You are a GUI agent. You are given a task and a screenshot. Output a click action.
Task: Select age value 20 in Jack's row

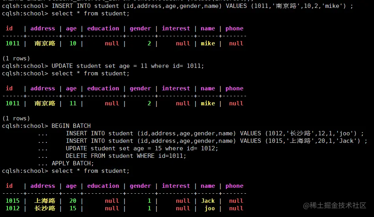pos(73,201)
